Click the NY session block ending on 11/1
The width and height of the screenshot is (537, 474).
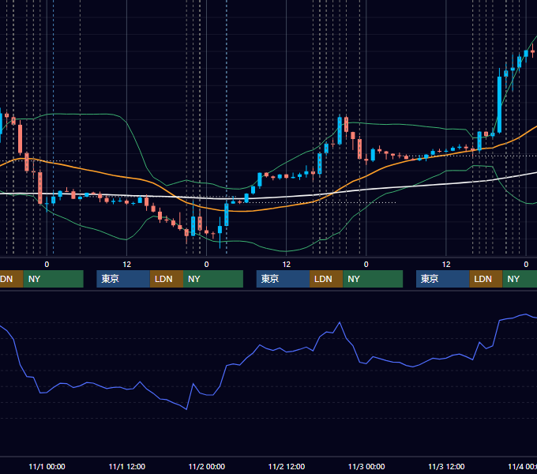pyautogui.click(x=54, y=279)
